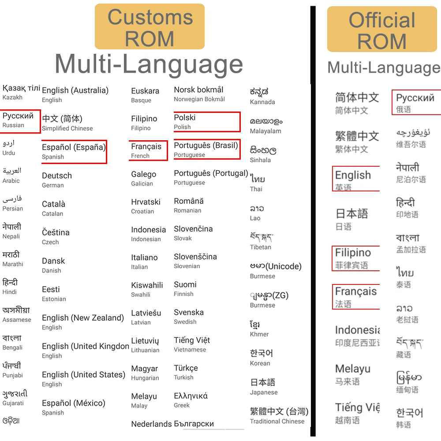441x441 pixels.
Task: Select Norsk bokmål Norwegian
Action: click(199, 94)
